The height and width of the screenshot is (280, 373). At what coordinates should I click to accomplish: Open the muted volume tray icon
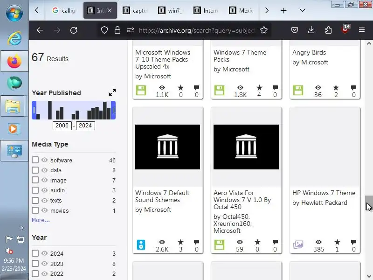click(x=9, y=251)
